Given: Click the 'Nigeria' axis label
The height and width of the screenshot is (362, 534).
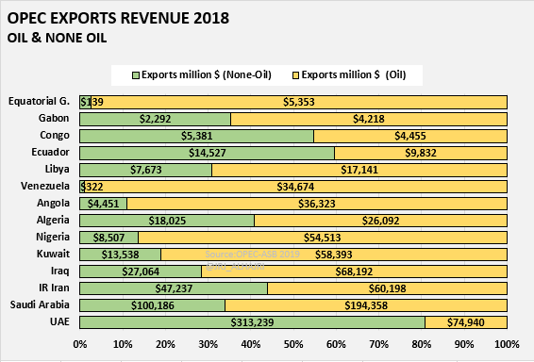Looking at the screenshot, I should pos(53,237).
